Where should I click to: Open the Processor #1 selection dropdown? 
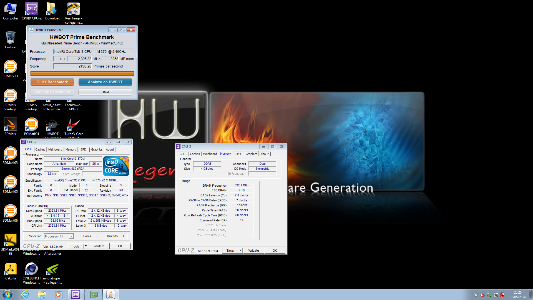pos(59,236)
